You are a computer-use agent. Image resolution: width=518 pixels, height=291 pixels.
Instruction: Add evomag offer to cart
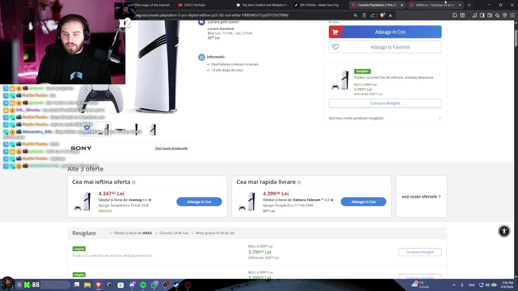[x=199, y=202]
